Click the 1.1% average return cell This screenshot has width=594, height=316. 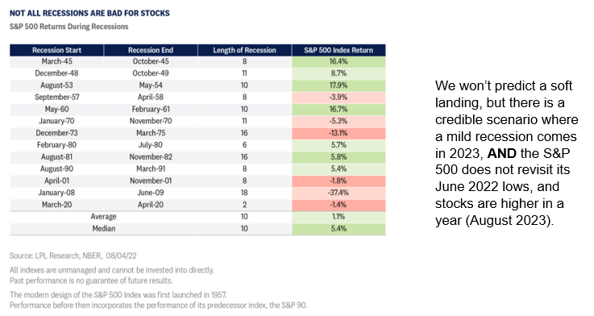click(339, 217)
